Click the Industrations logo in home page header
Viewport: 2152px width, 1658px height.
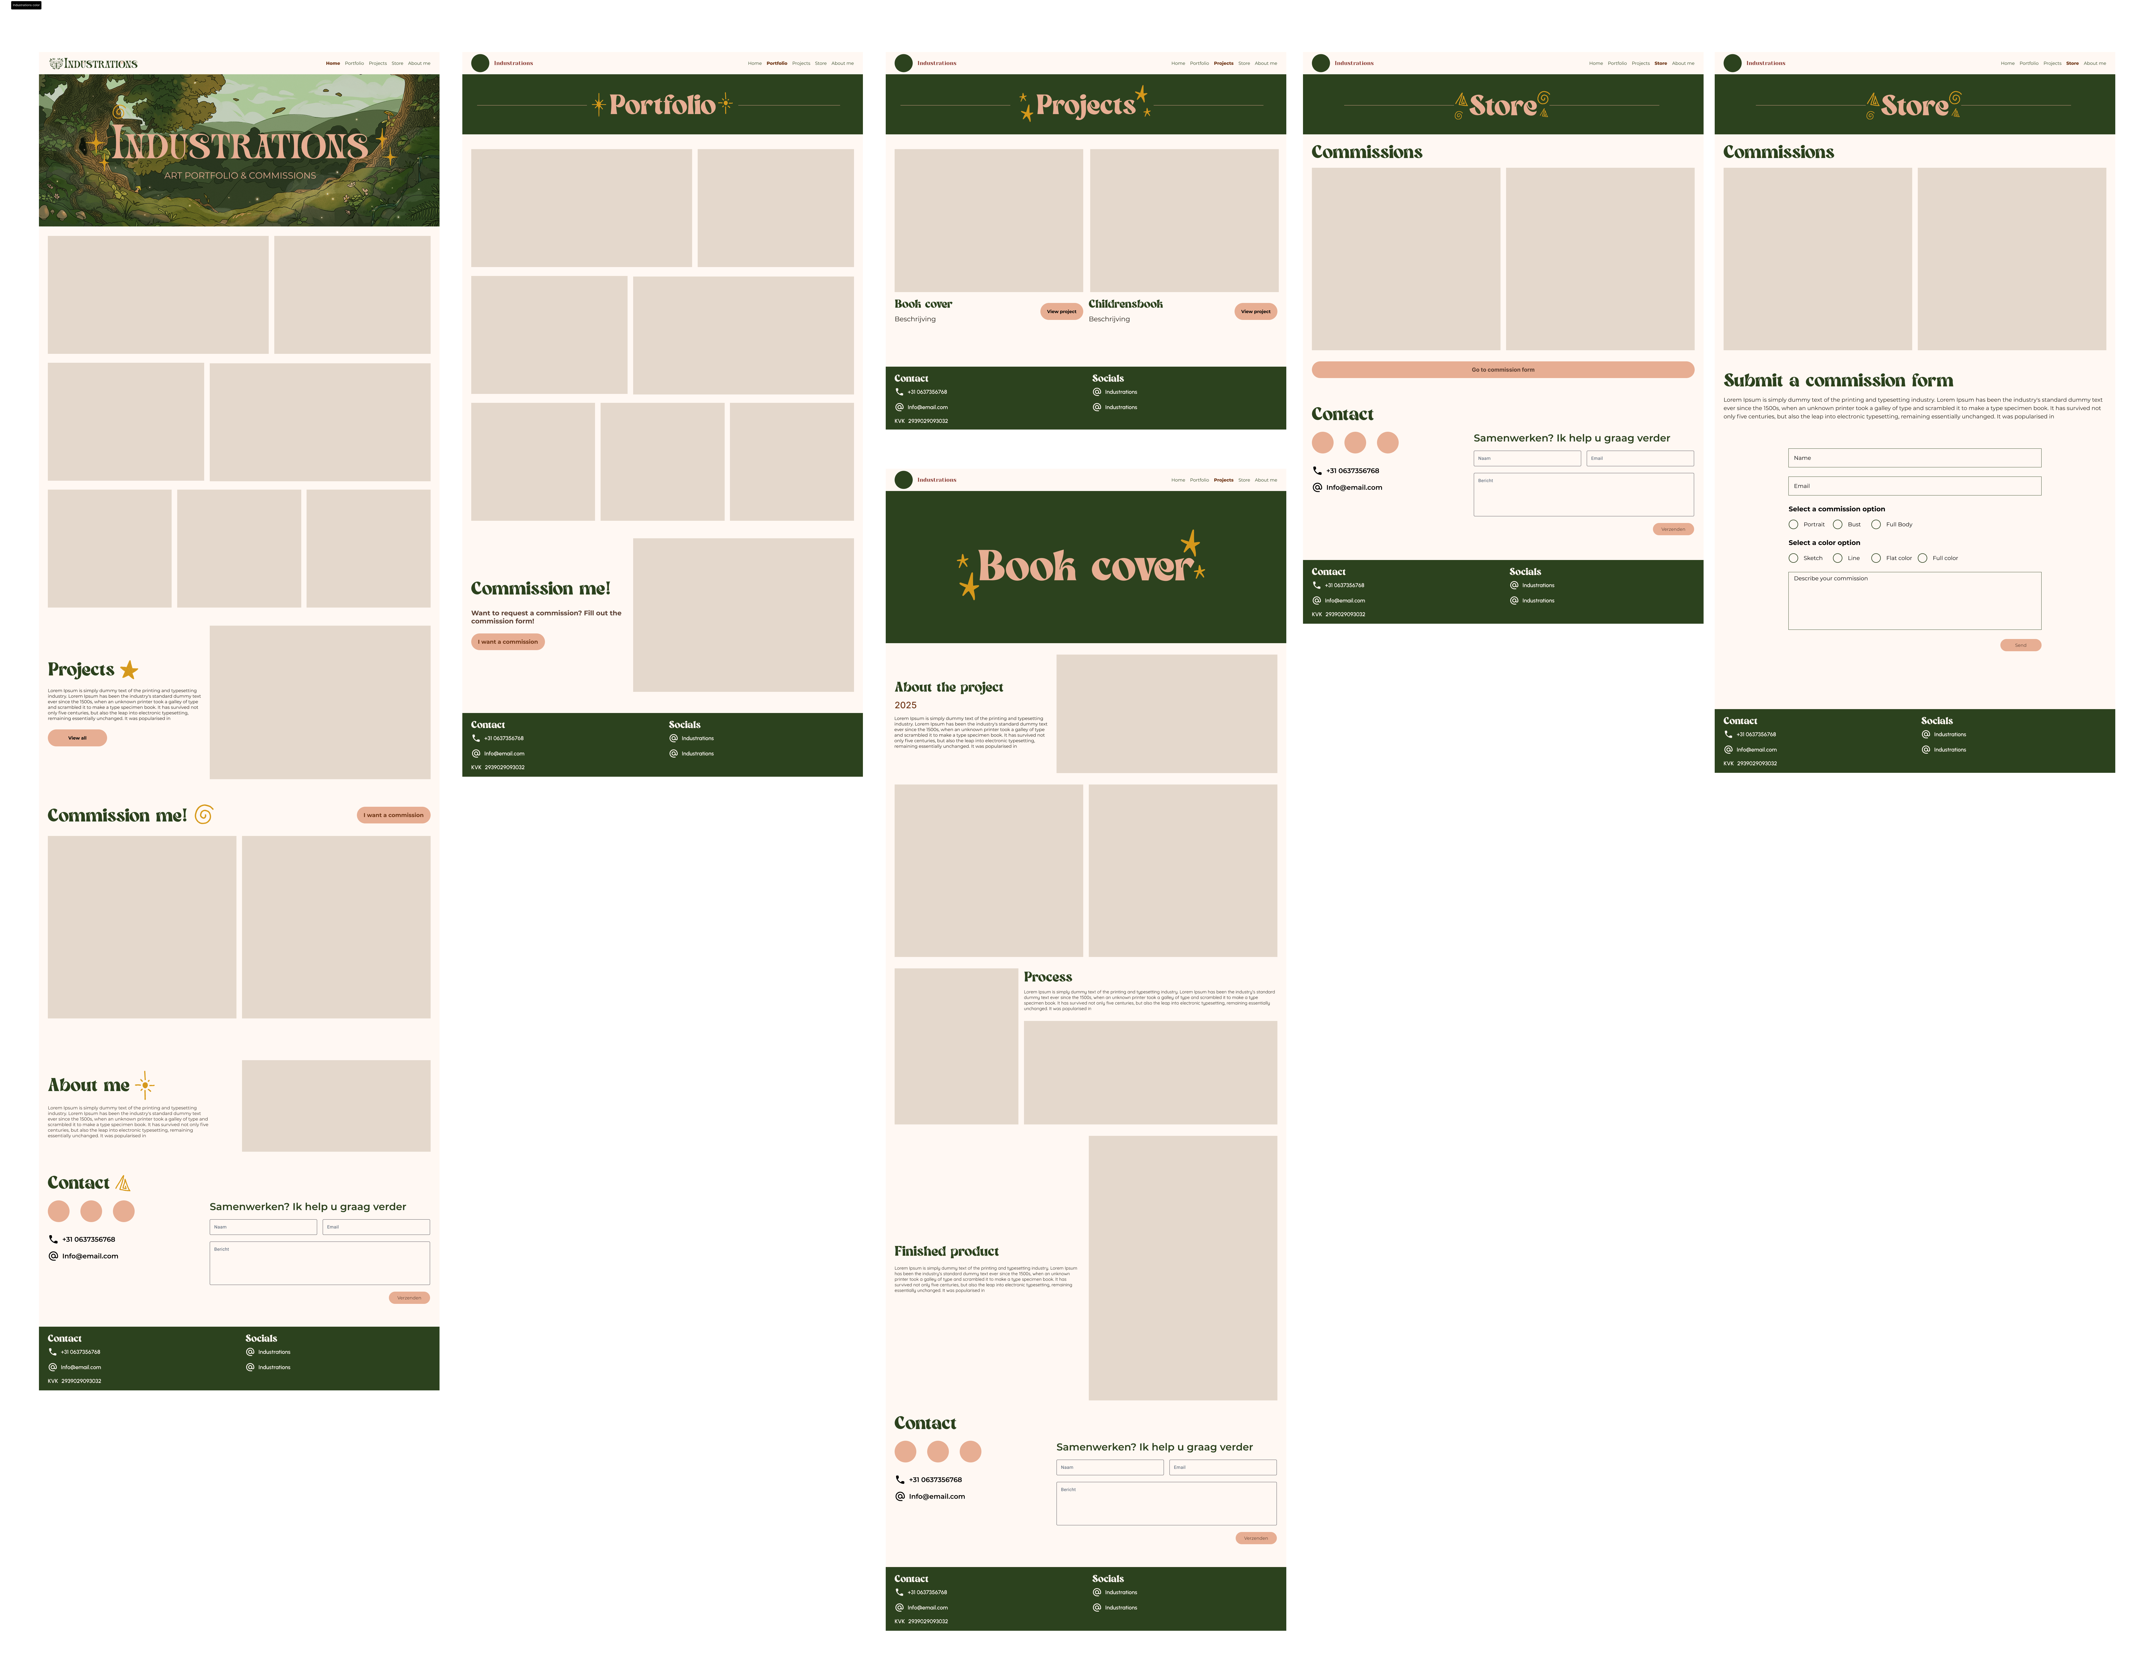tap(94, 63)
